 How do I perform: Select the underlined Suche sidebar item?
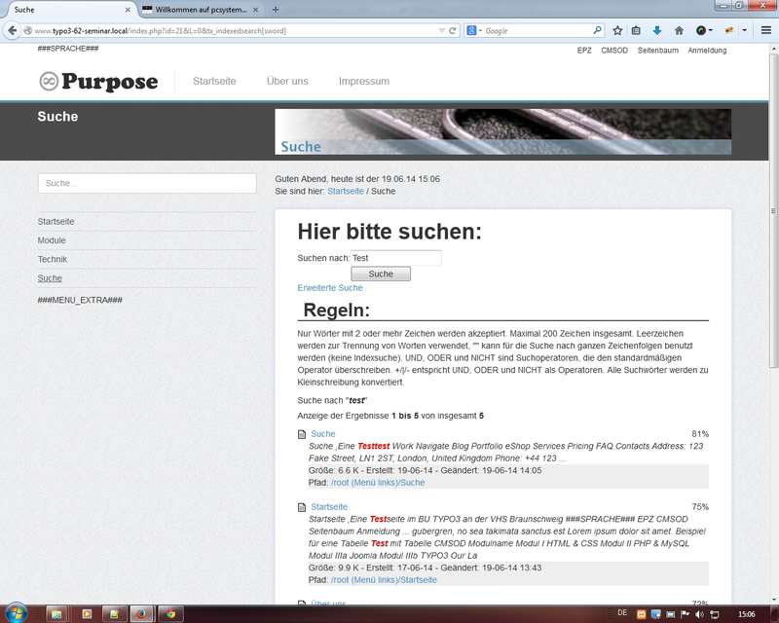(x=50, y=278)
